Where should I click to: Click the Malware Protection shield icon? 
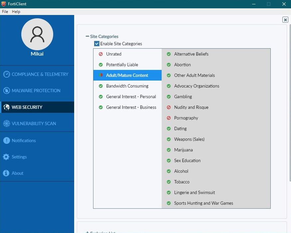(6, 91)
